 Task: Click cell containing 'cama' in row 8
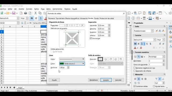[44, 47]
